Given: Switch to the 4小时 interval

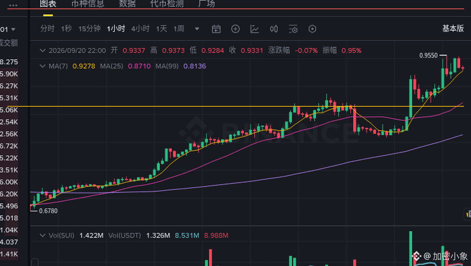Looking at the screenshot, I should [x=141, y=29].
